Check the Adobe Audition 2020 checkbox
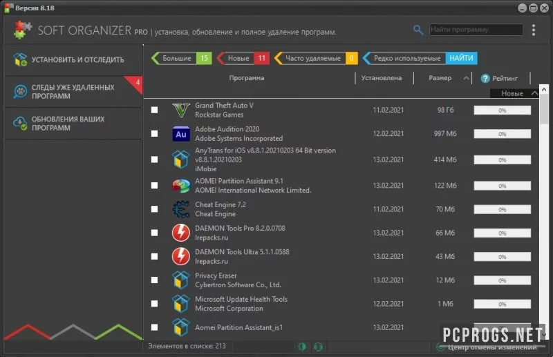 [154, 133]
